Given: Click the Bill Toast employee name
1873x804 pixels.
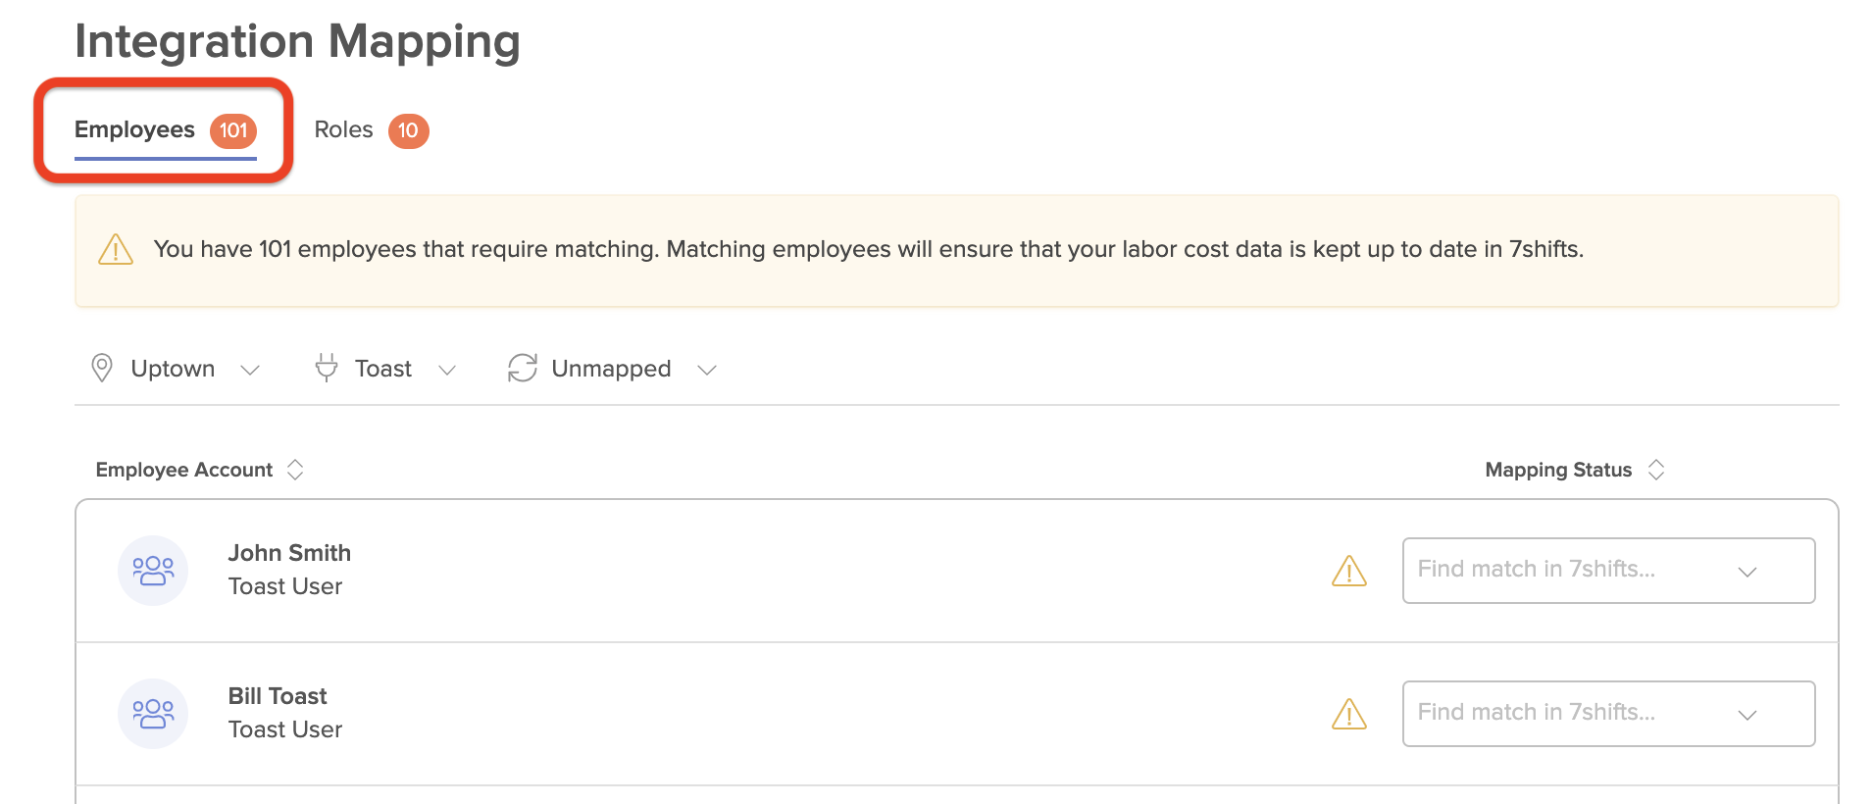Looking at the screenshot, I should click(x=278, y=696).
